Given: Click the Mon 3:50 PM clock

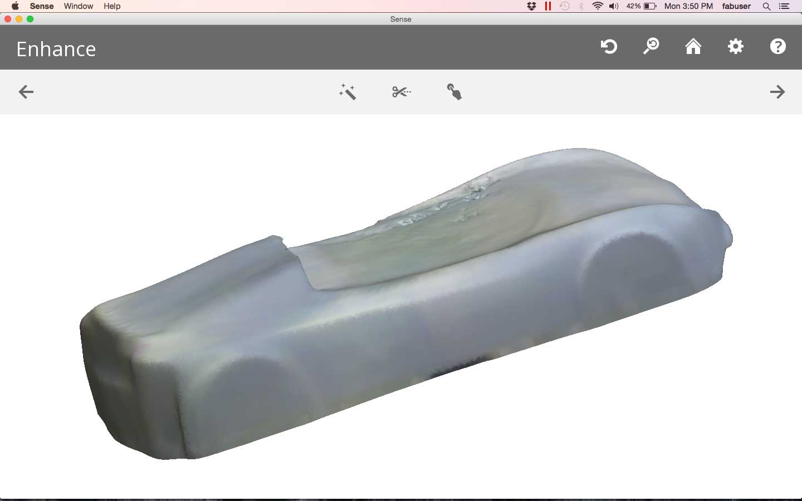Looking at the screenshot, I should pyautogui.click(x=688, y=6).
